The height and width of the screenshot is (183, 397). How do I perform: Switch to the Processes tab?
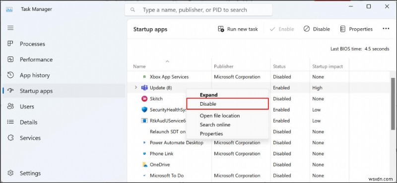pos(32,44)
